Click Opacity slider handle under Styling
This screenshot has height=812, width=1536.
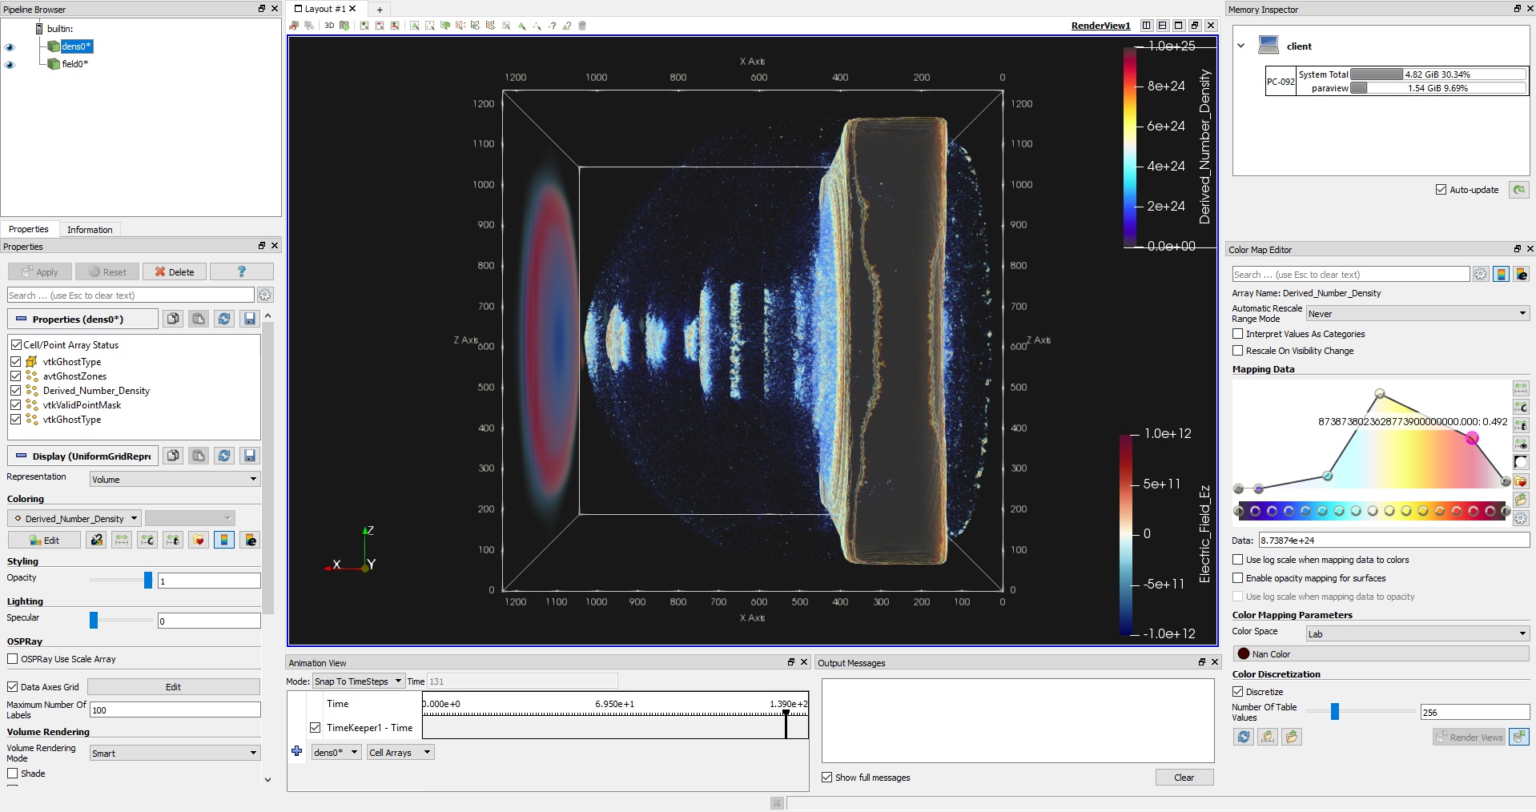pos(148,580)
